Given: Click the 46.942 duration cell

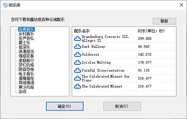Looking at the screenshot, I should click(144, 46).
